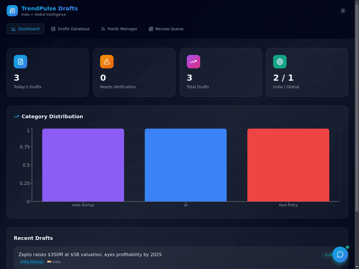359x269 pixels.
Task: Click the Needs Verification stat card
Action: (134, 72)
